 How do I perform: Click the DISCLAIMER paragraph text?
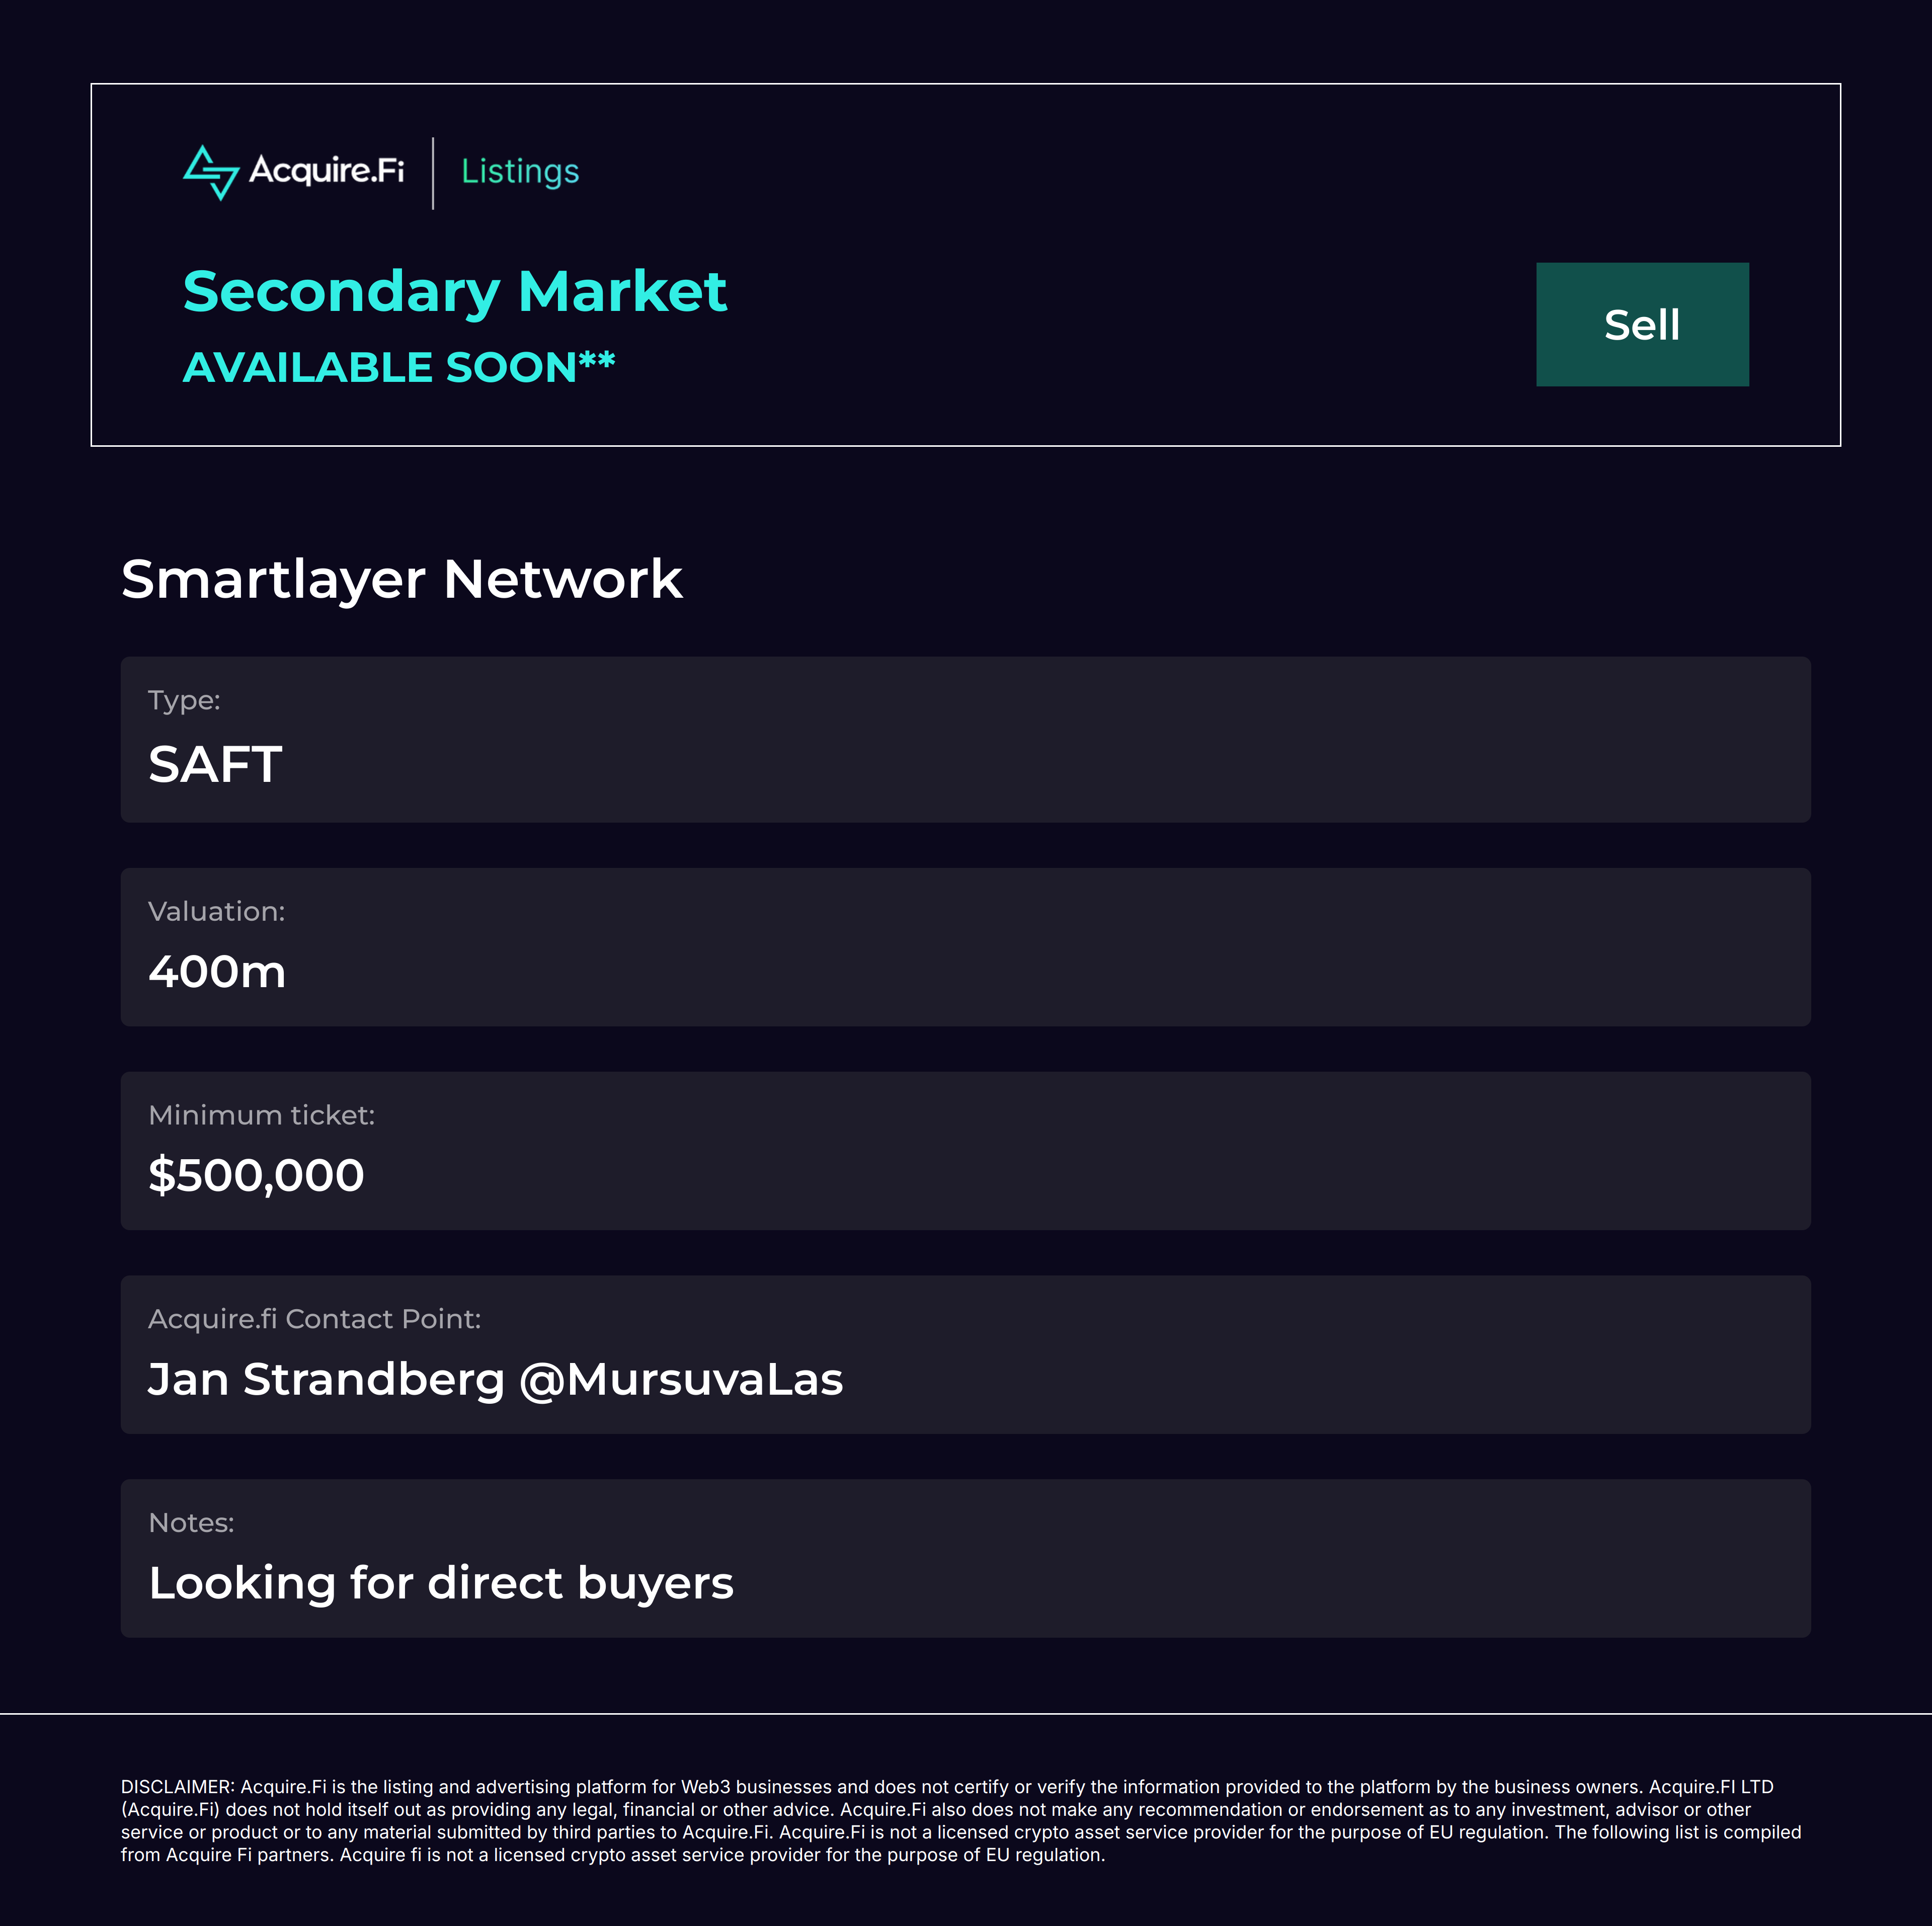[x=960, y=1820]
